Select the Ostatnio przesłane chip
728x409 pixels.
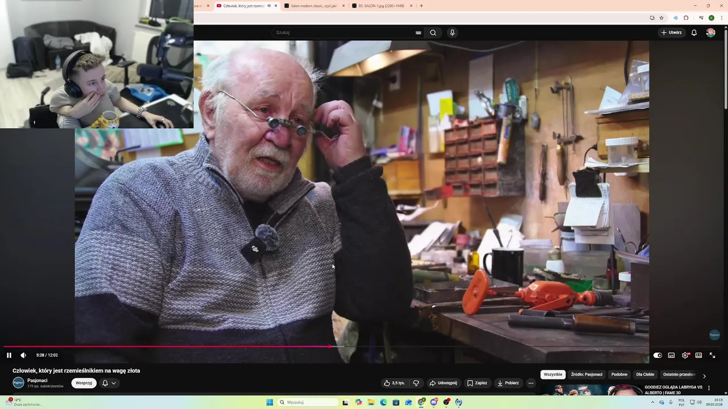coord(679,374)
